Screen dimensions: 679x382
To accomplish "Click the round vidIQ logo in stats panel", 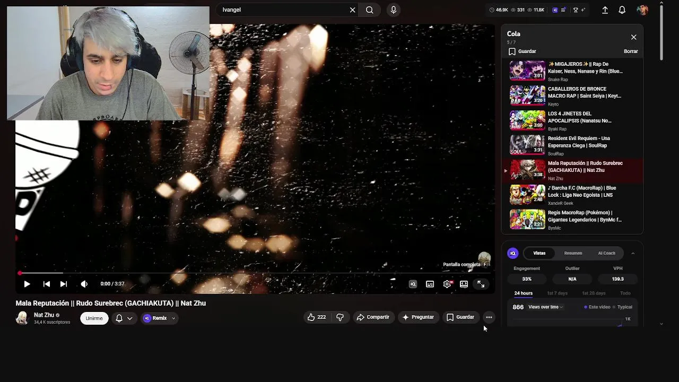I will pyautogui.click(x=512, y=253).
